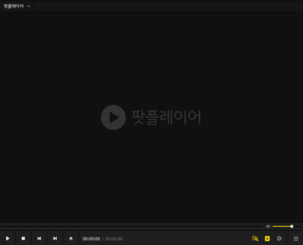The height and width of the screenshot is (245, 303).
Task: Open the playlist search icon
Action: 255,238
